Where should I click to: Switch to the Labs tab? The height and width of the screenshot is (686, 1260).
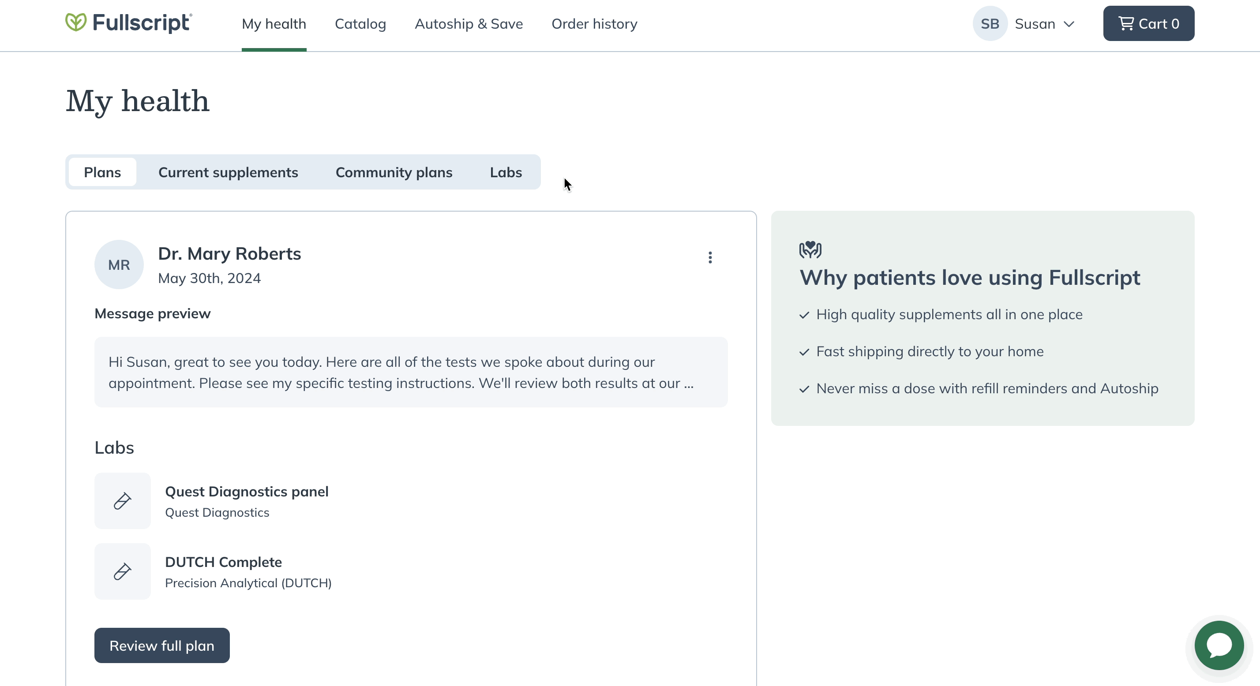(x=505, y=172)
